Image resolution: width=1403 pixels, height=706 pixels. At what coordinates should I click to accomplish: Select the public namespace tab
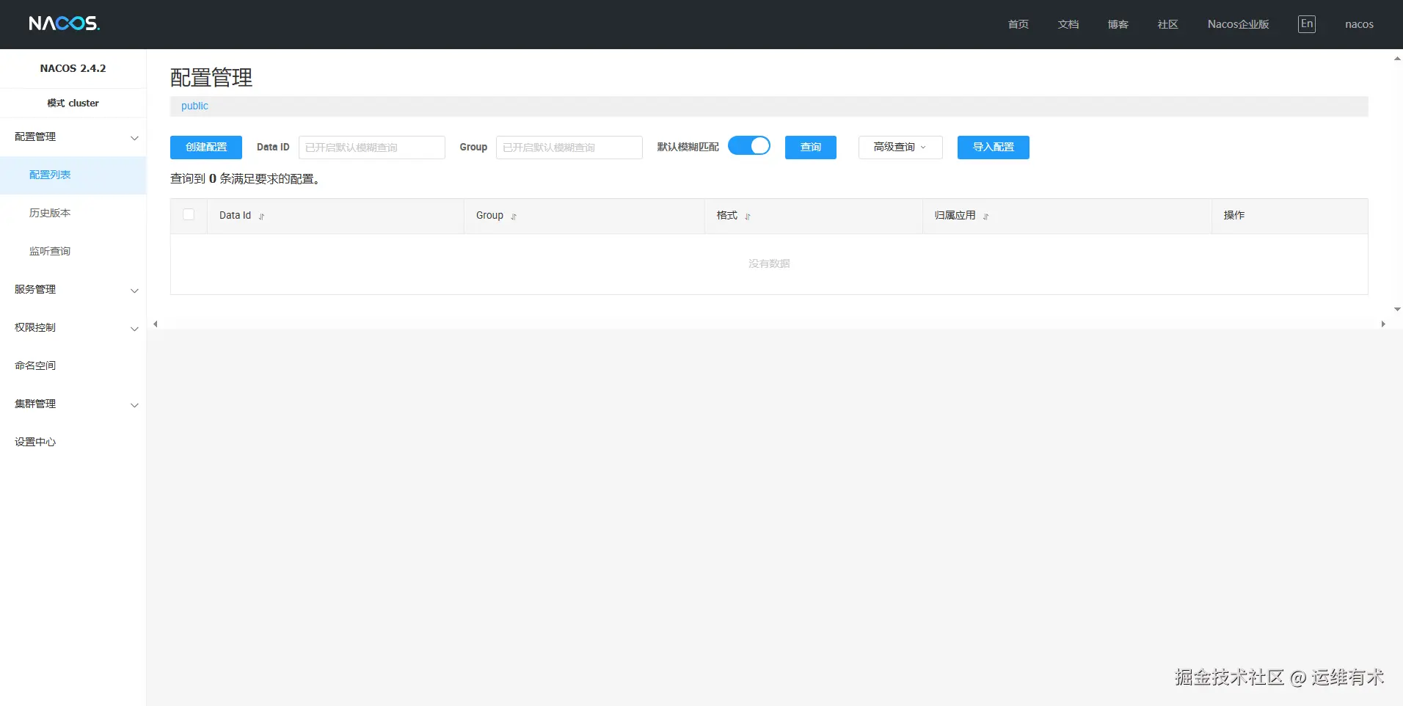coord(194,106)
